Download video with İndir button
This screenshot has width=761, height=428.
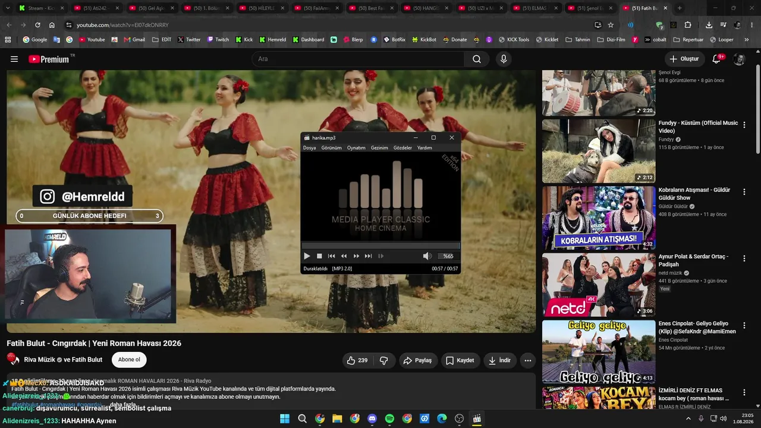[x=499, y=360]
